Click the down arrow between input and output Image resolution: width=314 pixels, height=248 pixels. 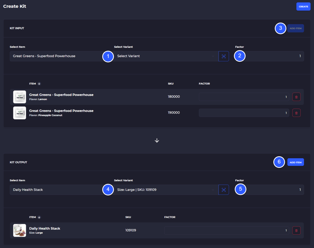pos(157,141)
